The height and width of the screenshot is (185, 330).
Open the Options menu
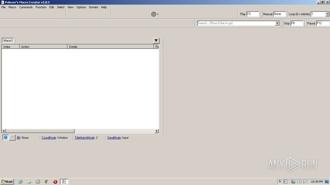coord(81,7)
